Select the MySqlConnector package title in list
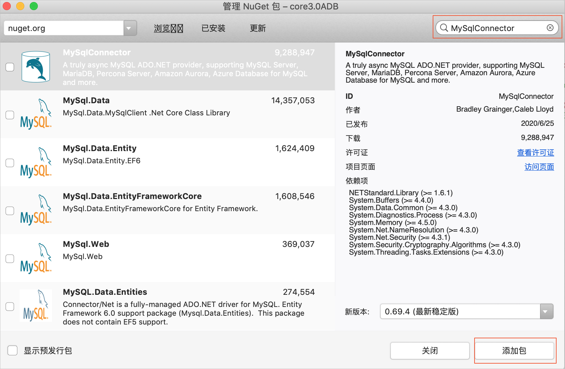This screenshot has height=369, width=565. tap(97, 53)
